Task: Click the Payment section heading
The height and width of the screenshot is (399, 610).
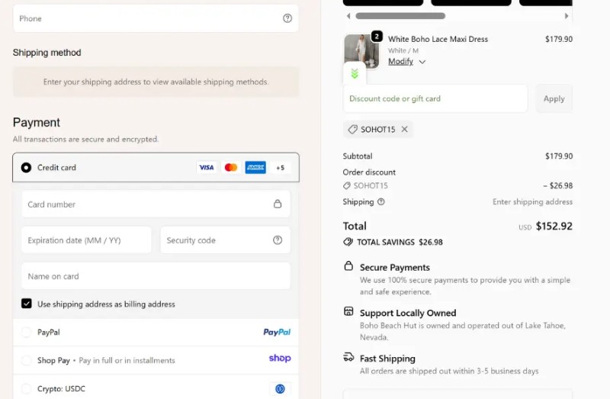Action: (x=37, y=123)
